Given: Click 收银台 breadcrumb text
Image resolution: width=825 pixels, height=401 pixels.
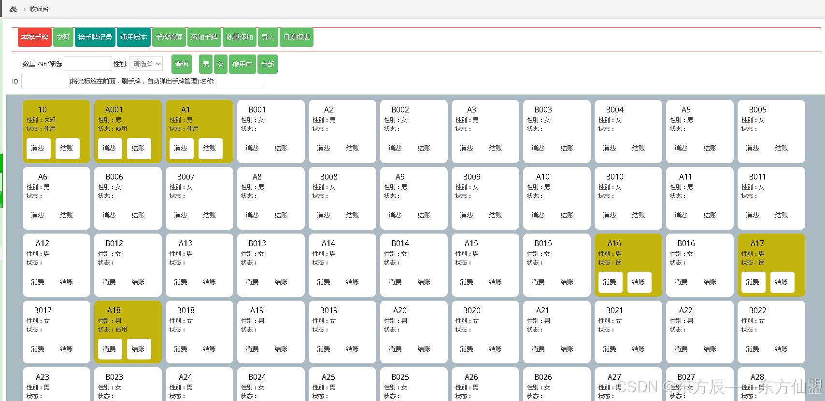Looking at the screenshot, I should tap(39, 9).
